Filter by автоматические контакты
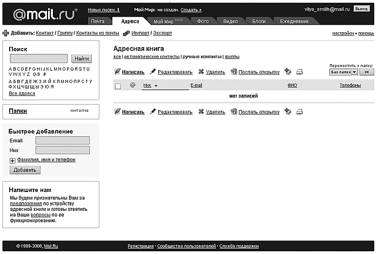This screenshot has width=378, height=254. tap(152, 57)
